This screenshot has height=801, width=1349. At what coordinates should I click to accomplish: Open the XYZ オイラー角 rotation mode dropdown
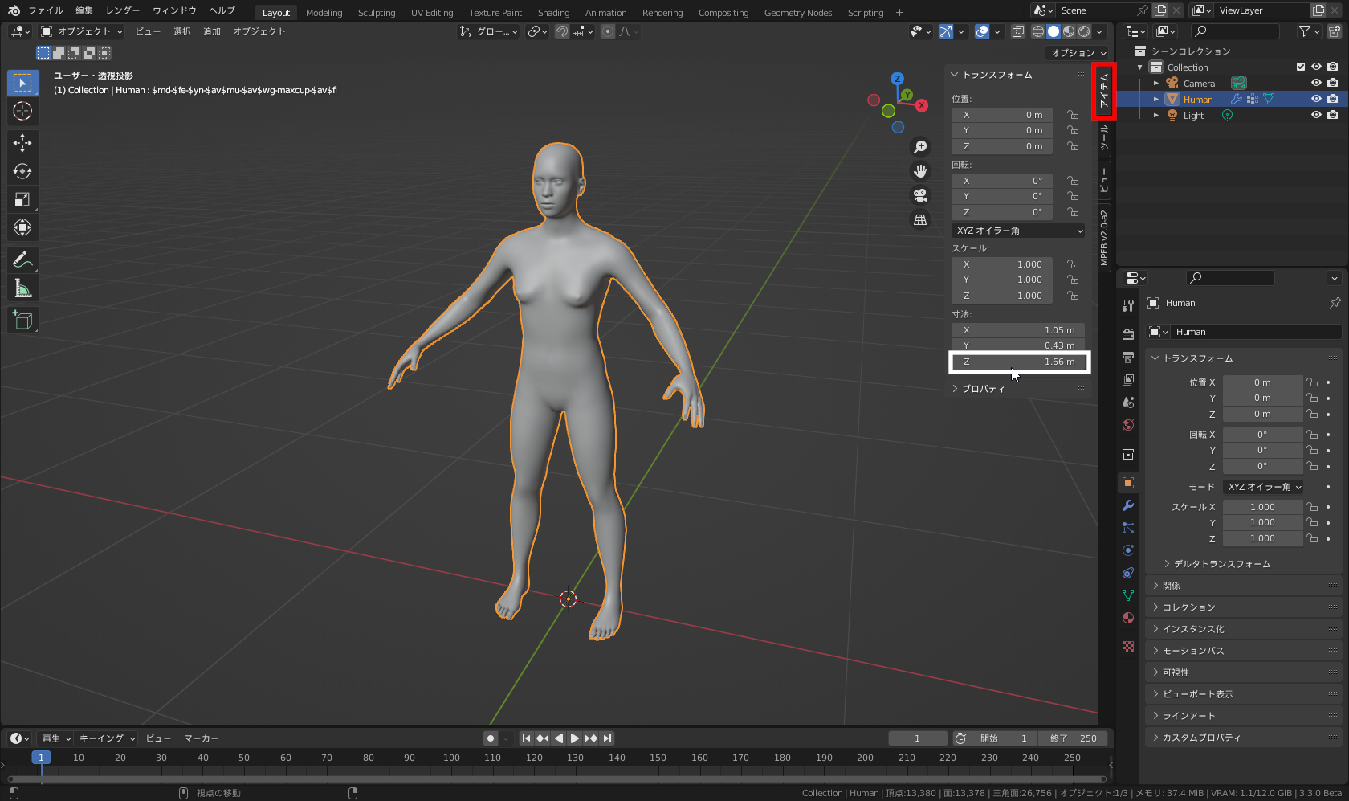(1018, 231)
